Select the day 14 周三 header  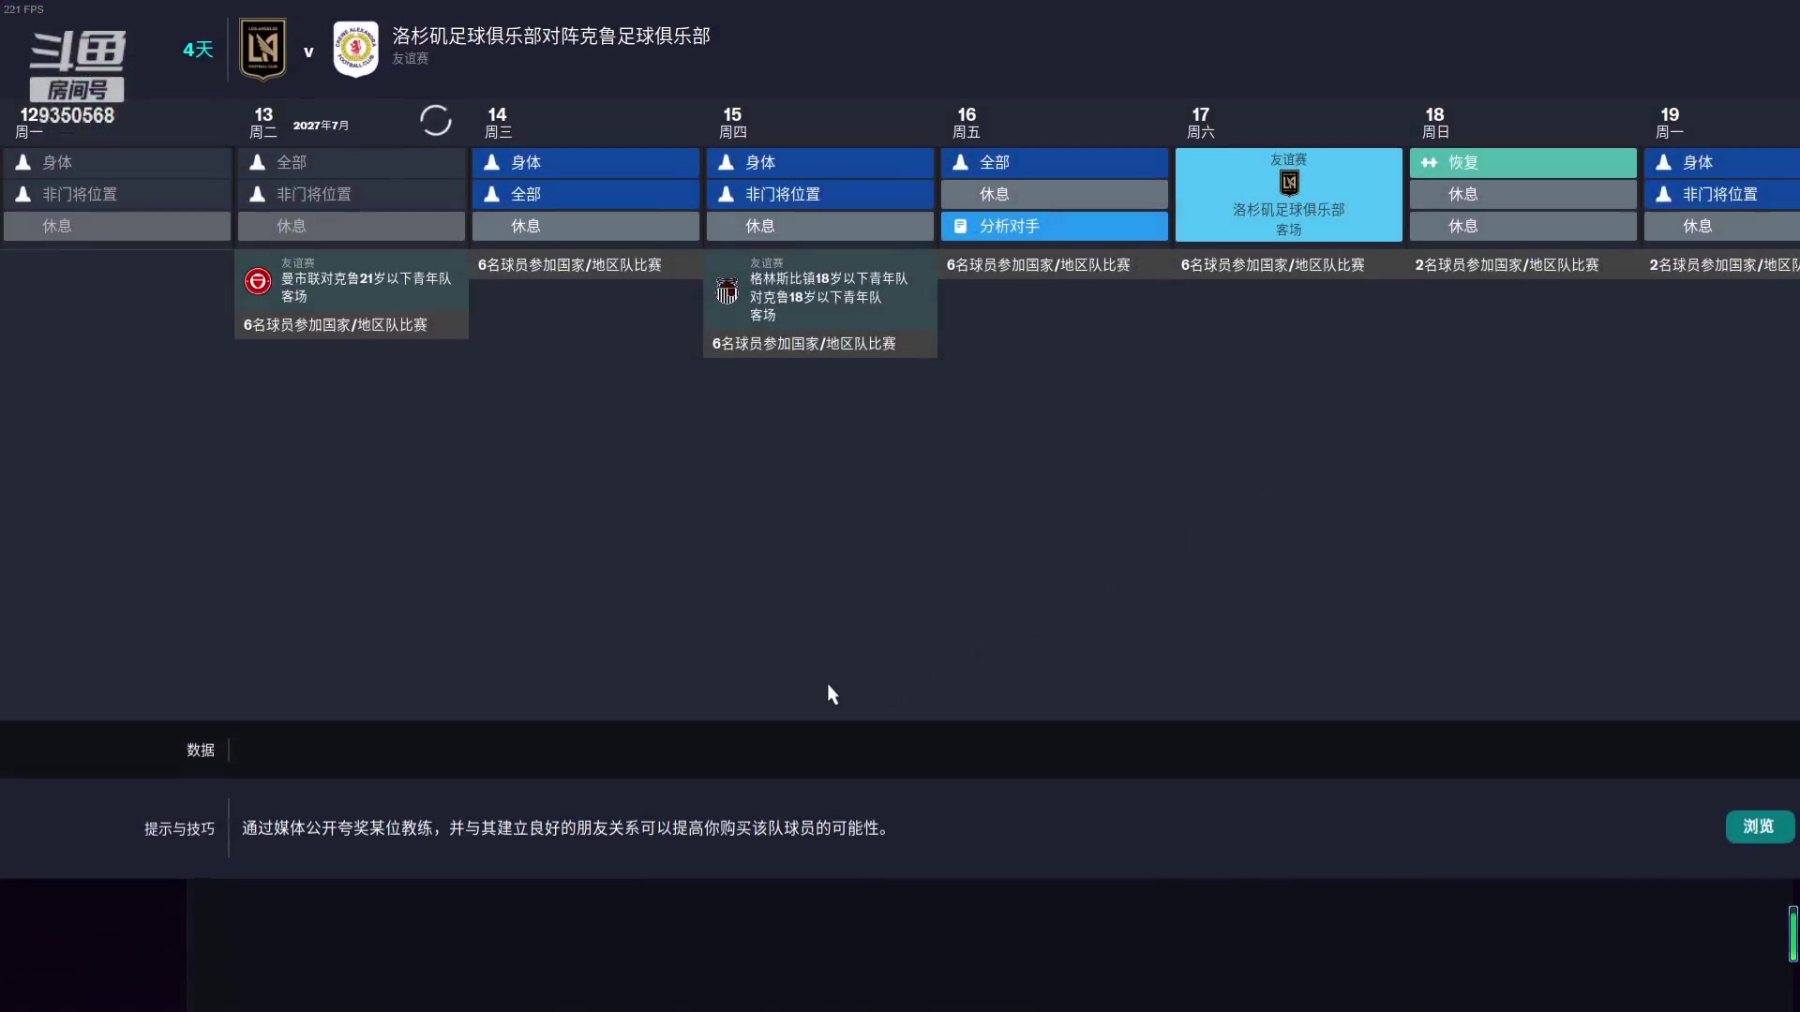point(498,123)
